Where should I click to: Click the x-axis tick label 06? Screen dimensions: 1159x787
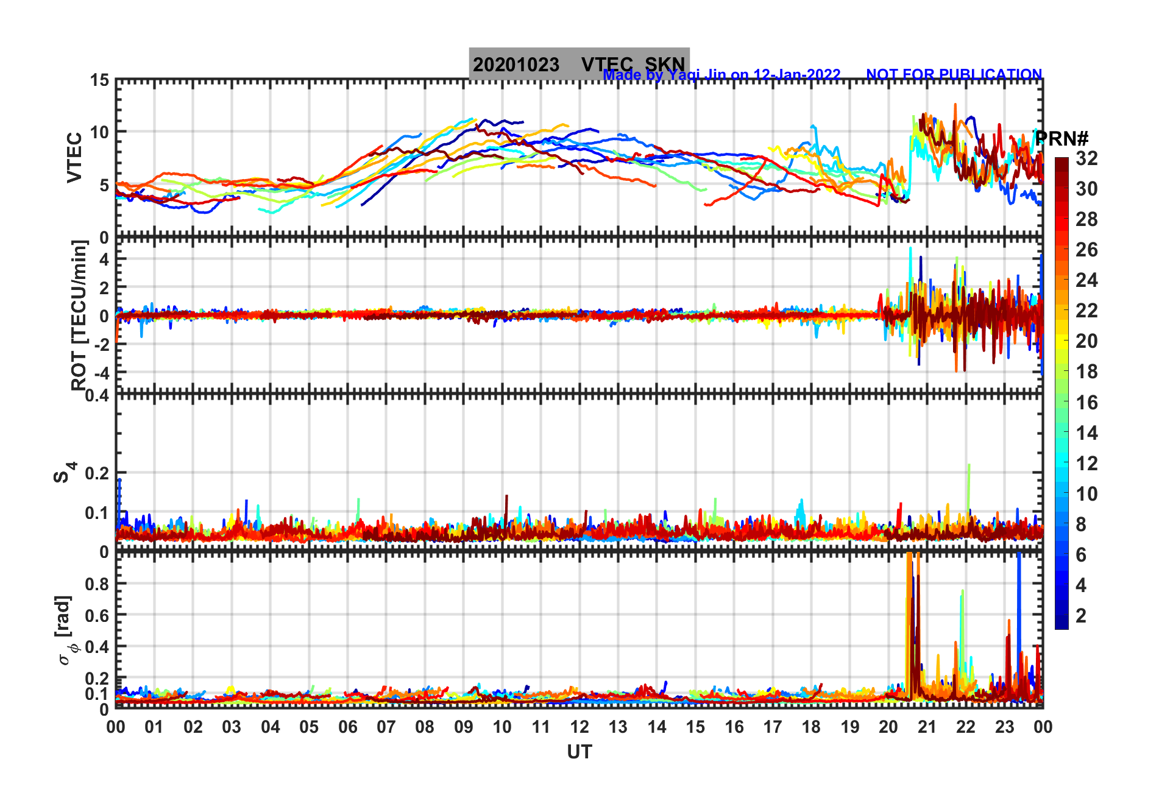(348, 727)
